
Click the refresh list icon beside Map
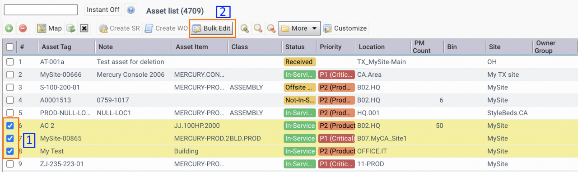coord(71,28)
